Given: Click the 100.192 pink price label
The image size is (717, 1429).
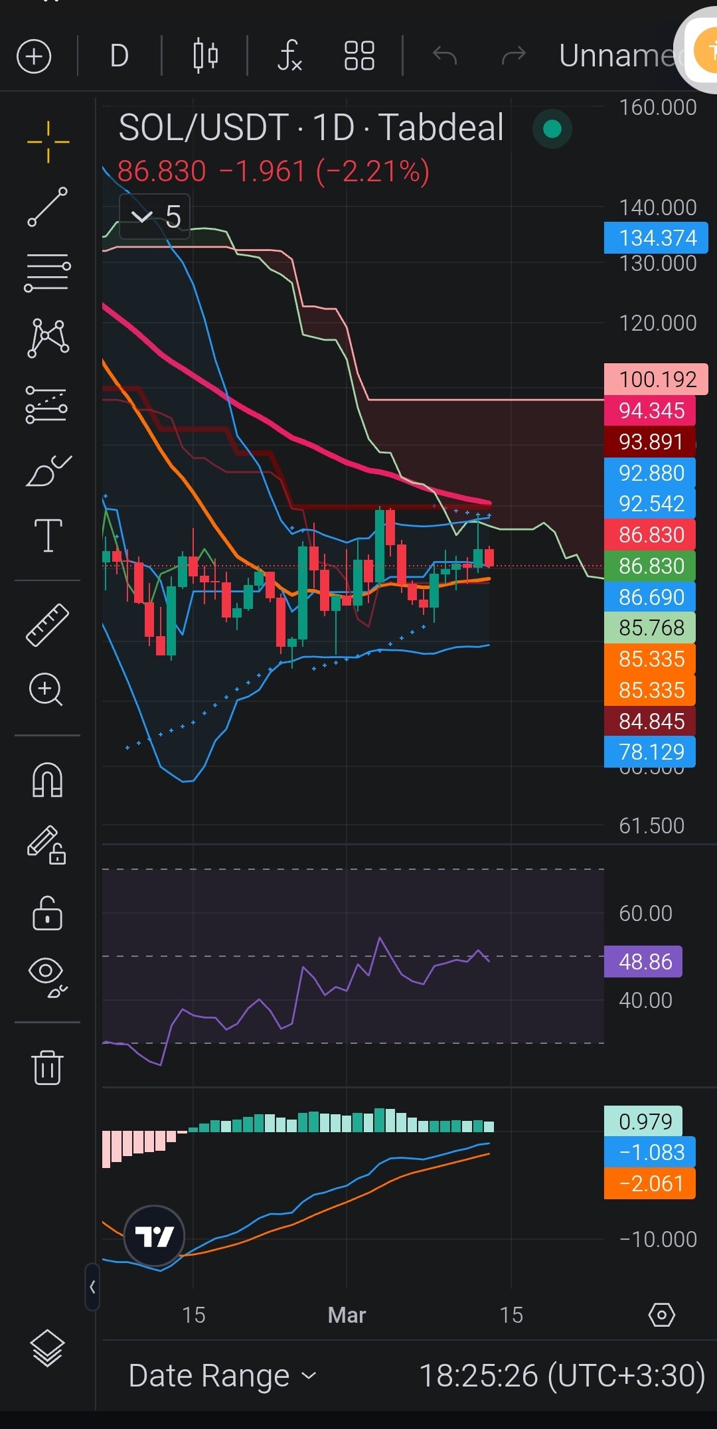Looking at the screenshot, I should [x=656, y=379].
